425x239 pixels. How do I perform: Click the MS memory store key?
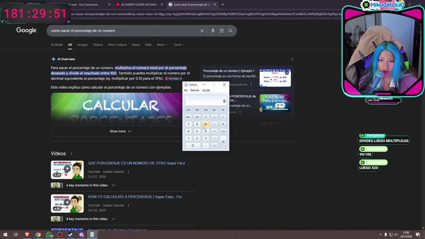(x=206, y=110)
